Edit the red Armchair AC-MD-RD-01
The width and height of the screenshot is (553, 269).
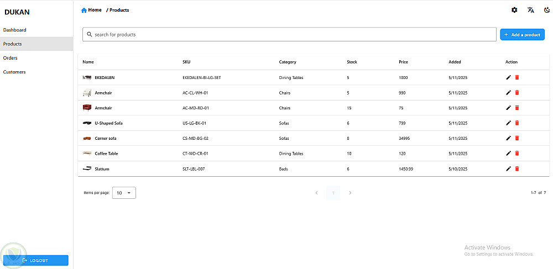click(x=509, y=108)
